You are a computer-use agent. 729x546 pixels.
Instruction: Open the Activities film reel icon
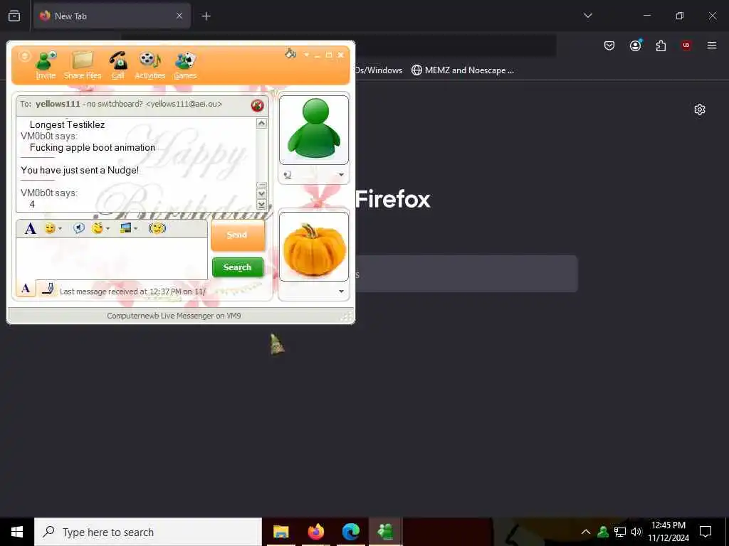150,65
